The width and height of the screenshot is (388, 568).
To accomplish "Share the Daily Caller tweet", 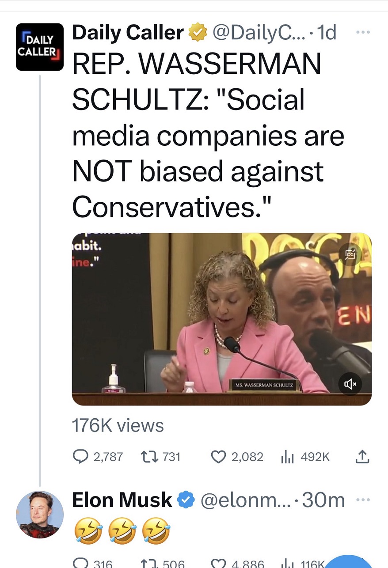I will [x=361, y=456].
